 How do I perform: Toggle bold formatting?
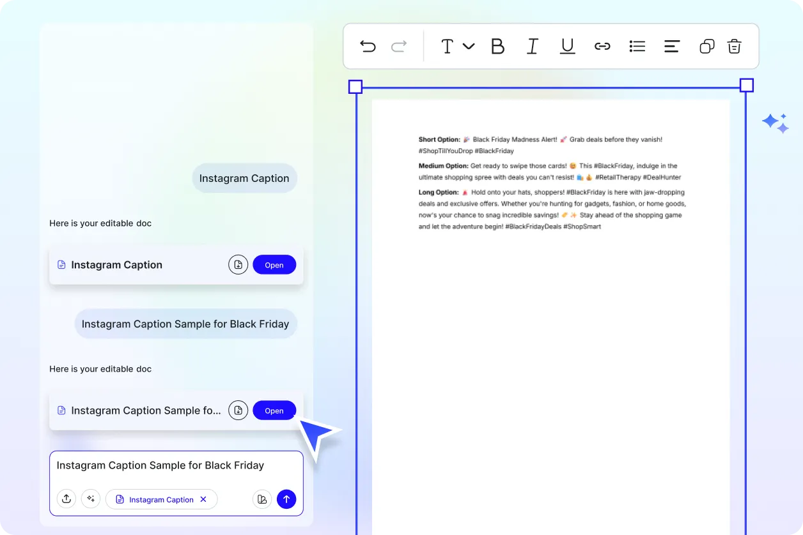[497, 46]
